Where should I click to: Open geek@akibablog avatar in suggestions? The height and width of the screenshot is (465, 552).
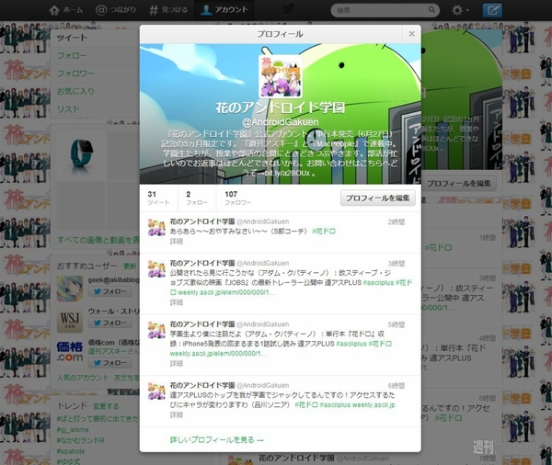click(x=70, y=289)
